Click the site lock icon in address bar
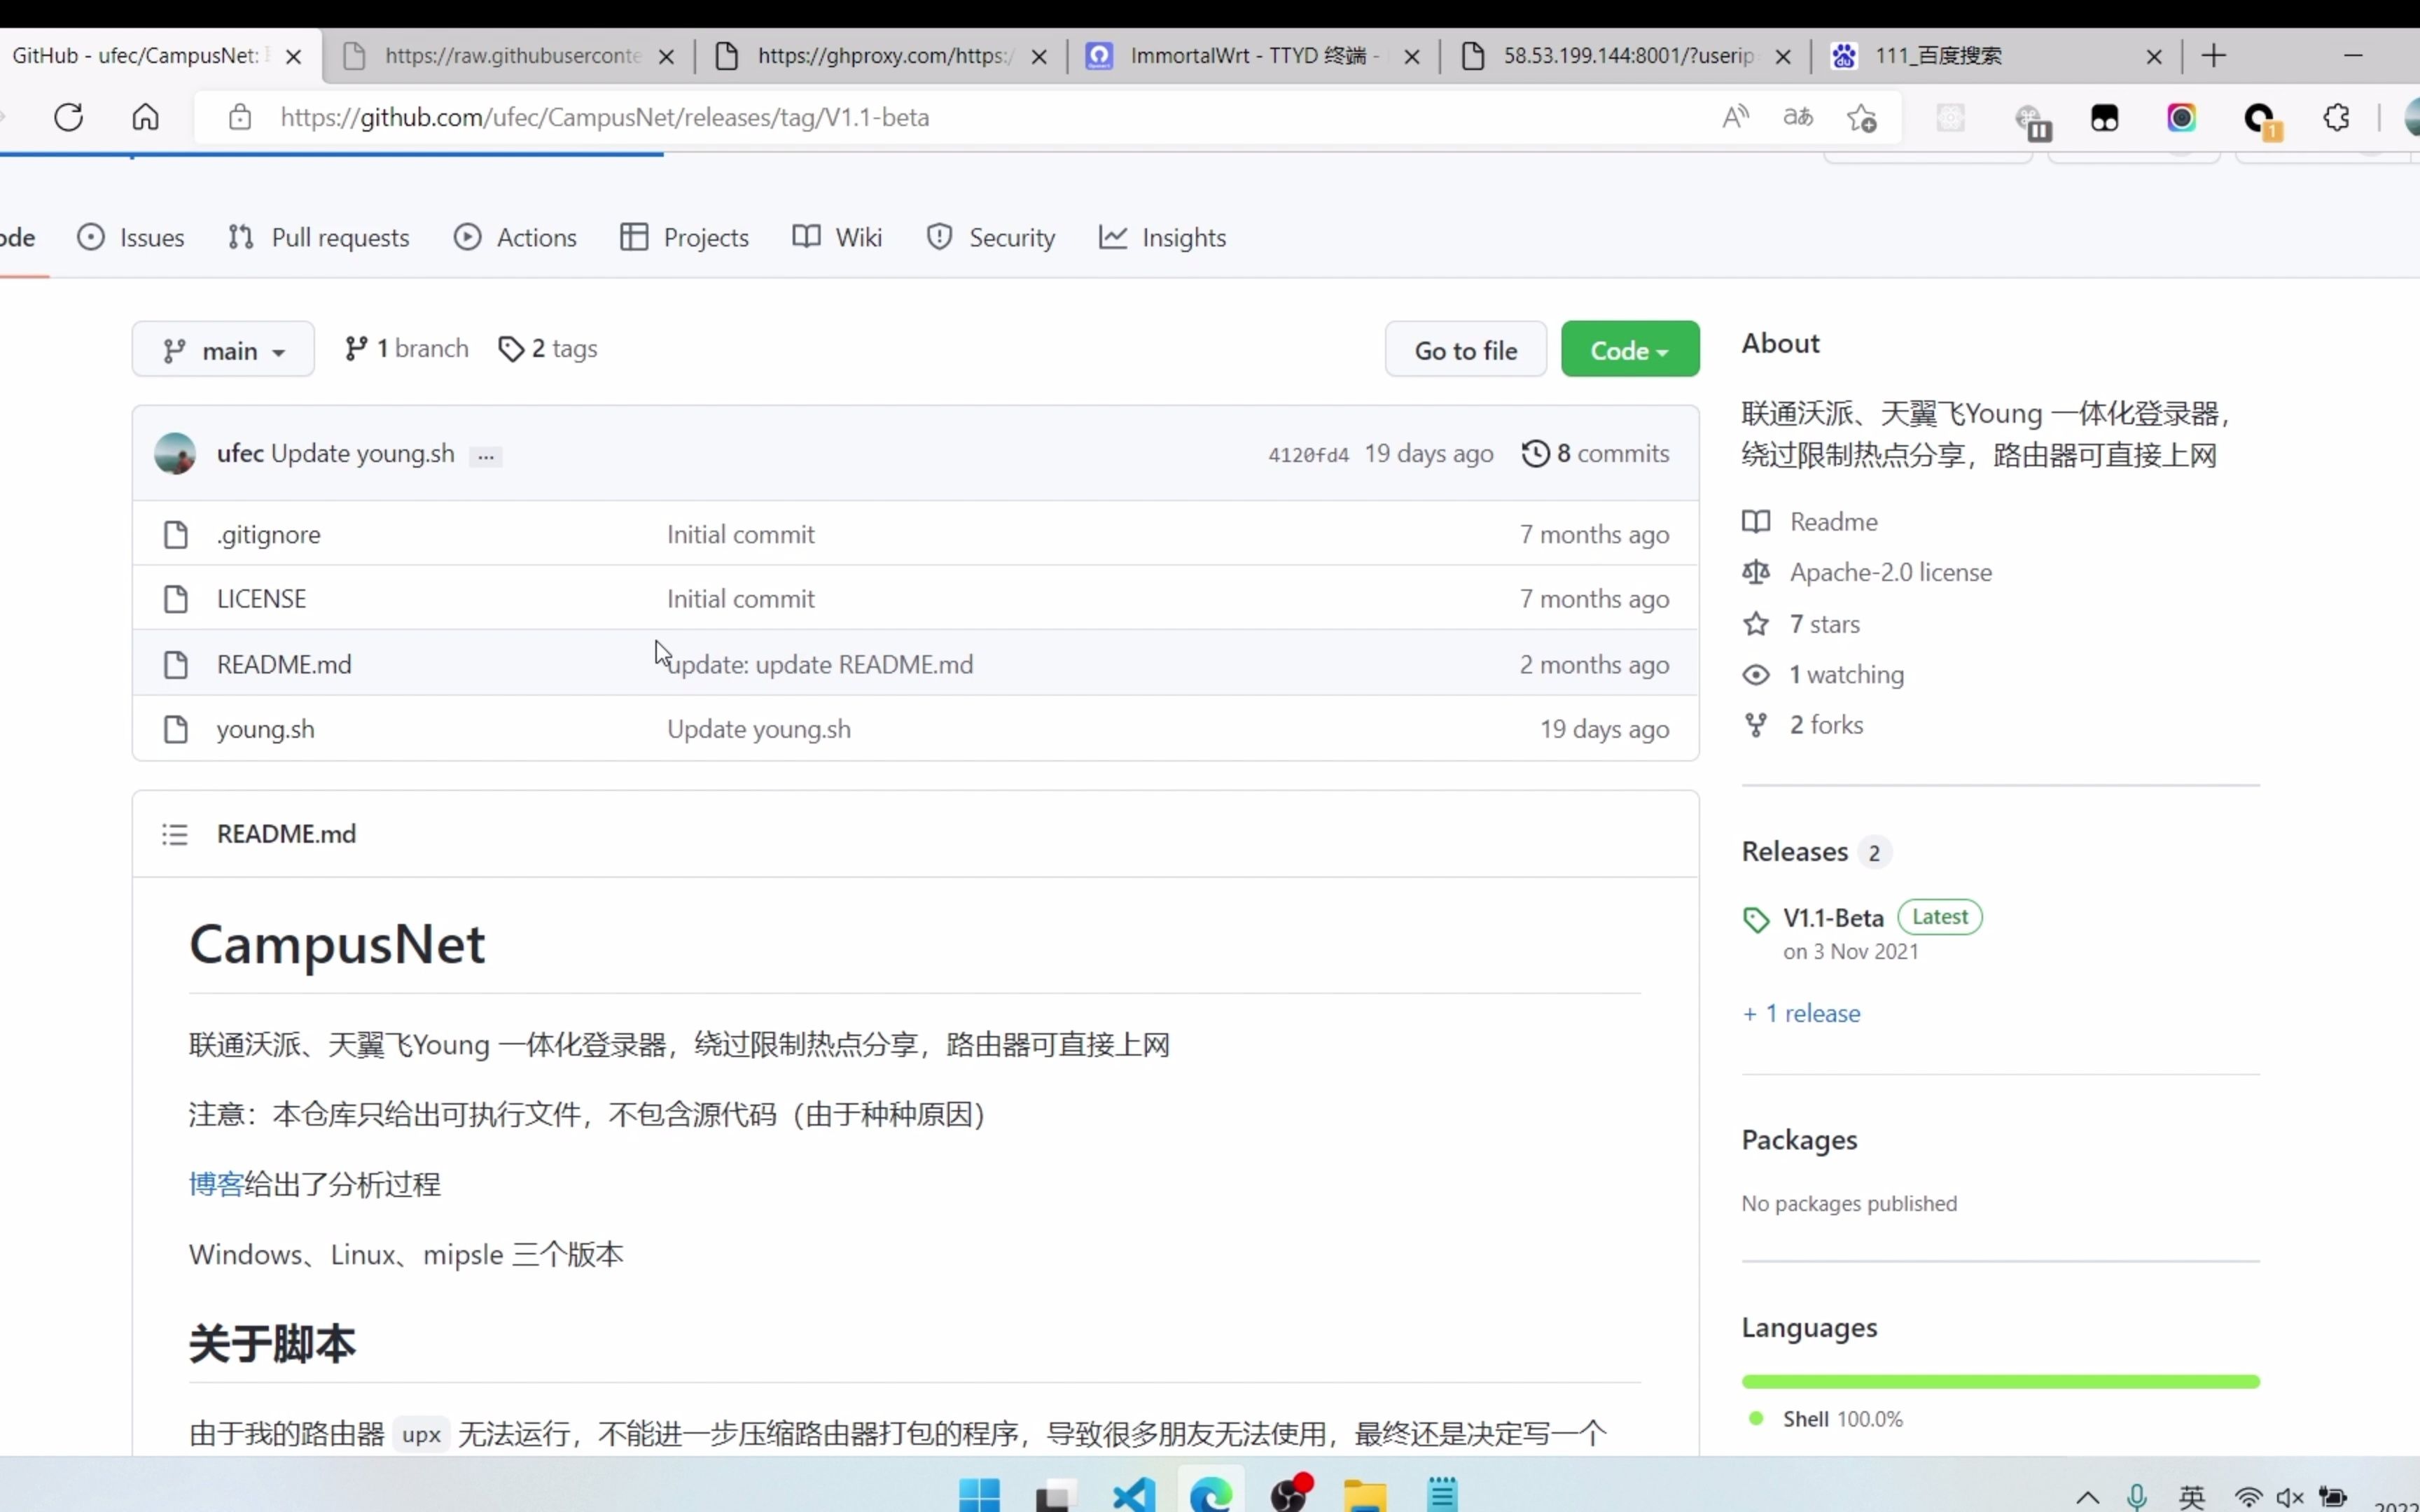 (240, 117)
